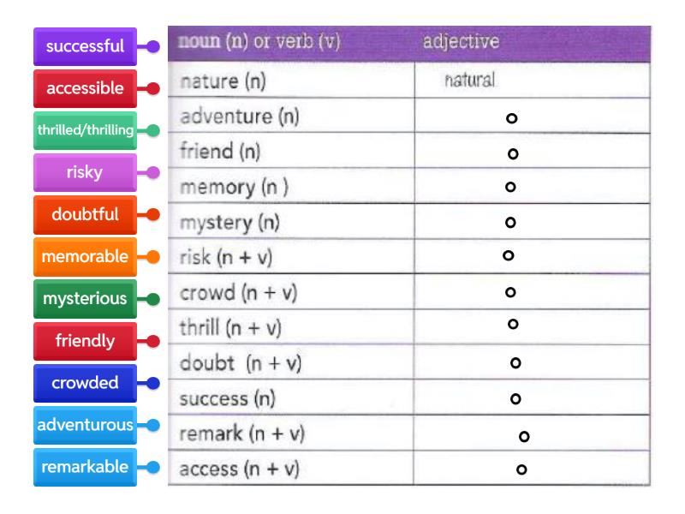685x514 pixels.
Task: Select the drop circle for crowd row
Action: pyautogui.click(x=510, y=292)
